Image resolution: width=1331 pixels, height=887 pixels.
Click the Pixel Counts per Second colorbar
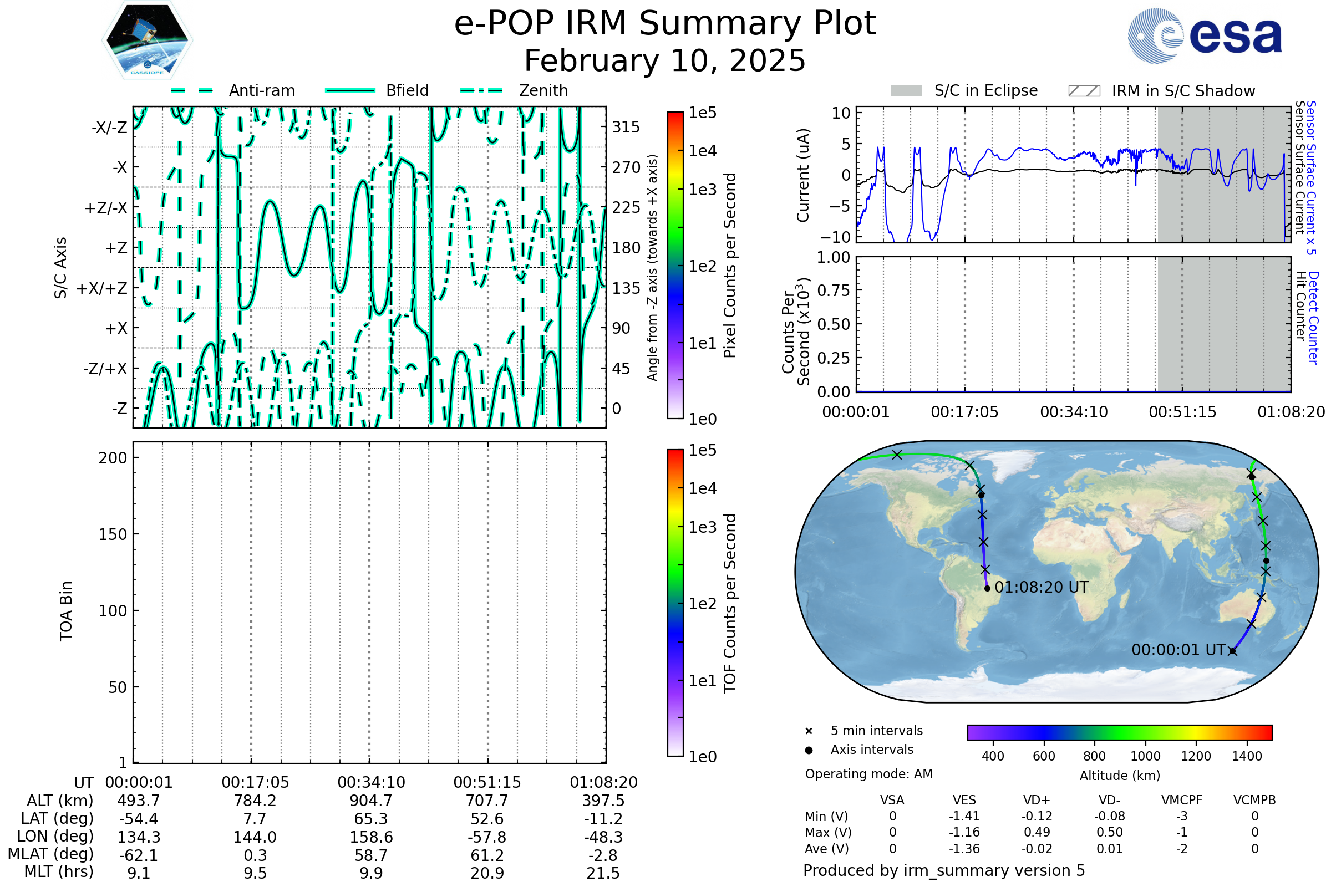coord(675,266)
